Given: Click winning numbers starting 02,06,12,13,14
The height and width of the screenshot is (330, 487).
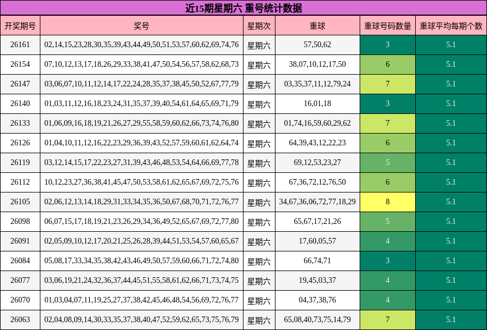Looking at the screenshot, I should [141, 202].
